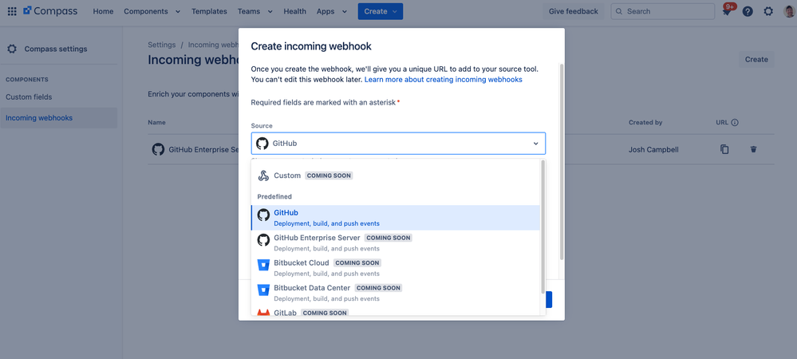The image size is (797, 359).
Task: Click the Created by column header
Action: click(645, 123)
